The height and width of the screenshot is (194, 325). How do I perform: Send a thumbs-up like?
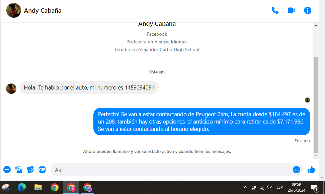311,170
